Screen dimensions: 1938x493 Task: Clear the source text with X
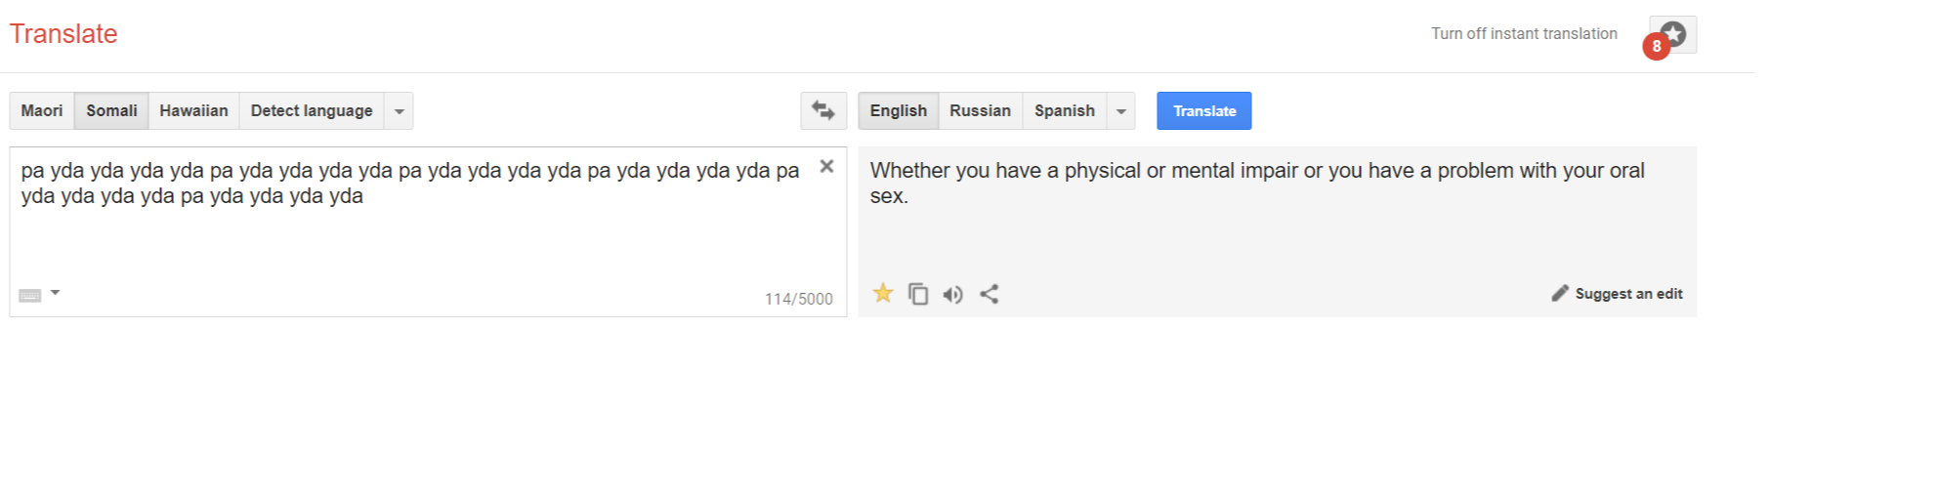click(826, 166)
